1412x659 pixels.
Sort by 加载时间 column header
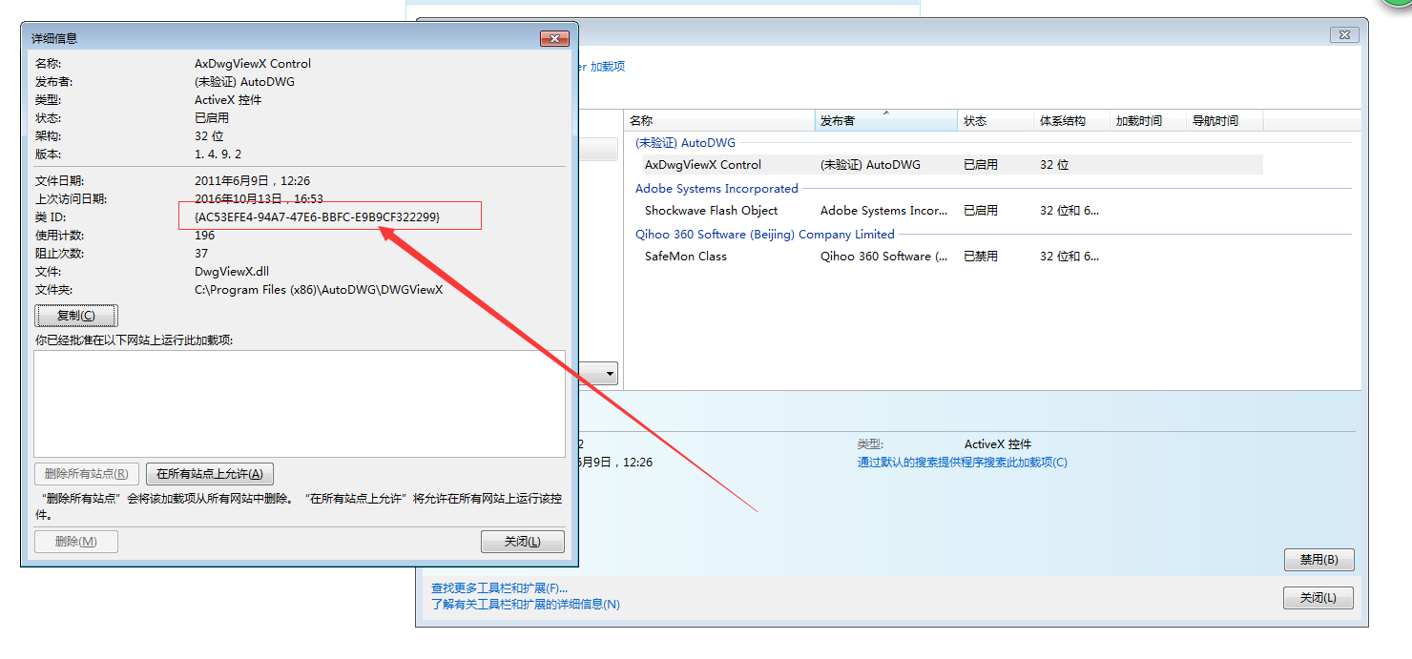coord(1148,121)
